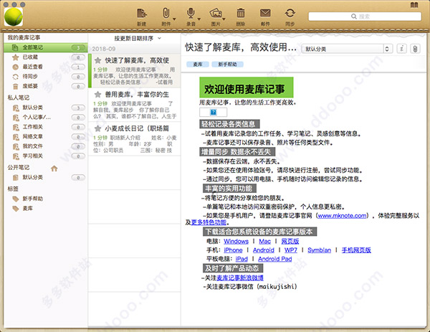The height and width of the screenshot is (332, 430).
Task: Click the Delete (删除) trash icon
Action: [241, 13]
